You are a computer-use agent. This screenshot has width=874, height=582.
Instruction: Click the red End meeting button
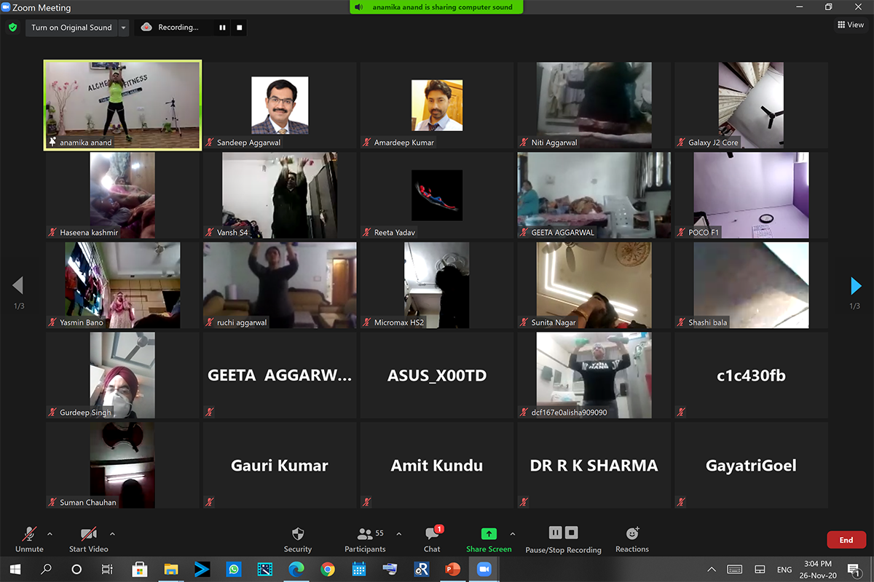coord(846,540)
